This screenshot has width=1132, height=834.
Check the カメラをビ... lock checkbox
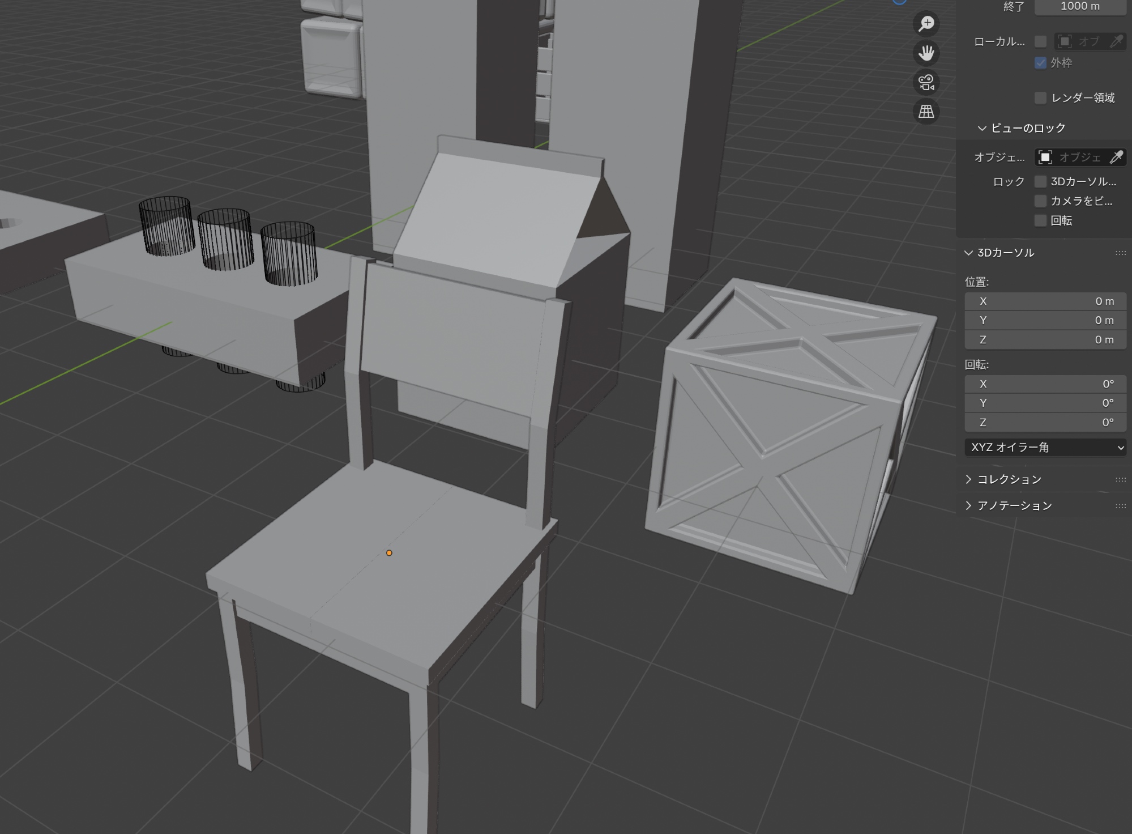pyautogui.click(x=1040, y=201)
